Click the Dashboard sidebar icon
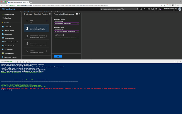This screenshot has width=182, height=114. (3, 27)
